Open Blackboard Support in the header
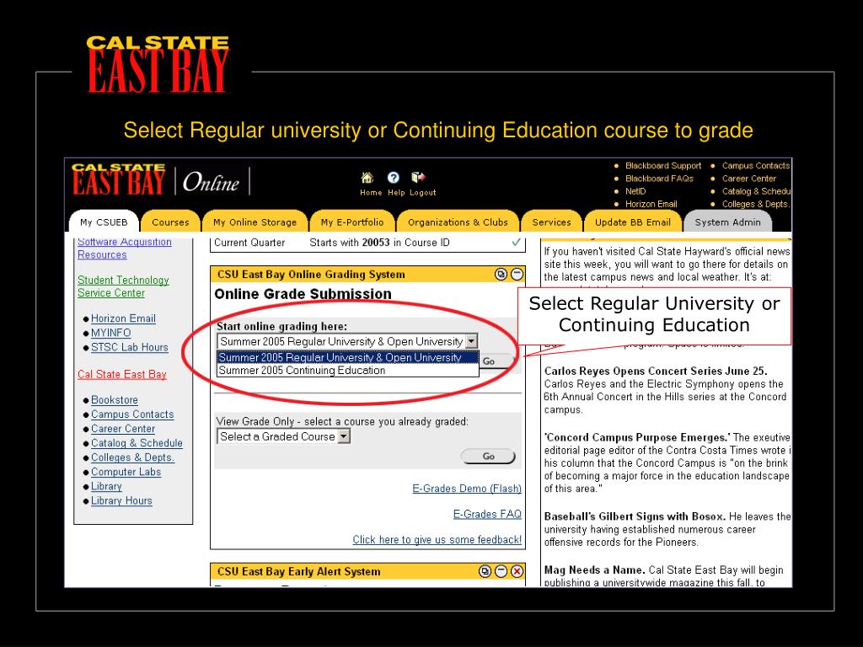The height and width of the screenshot is (647, 863). (663, 166)
